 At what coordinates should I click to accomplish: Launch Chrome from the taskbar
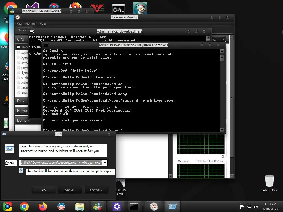[x=24, y=206]
